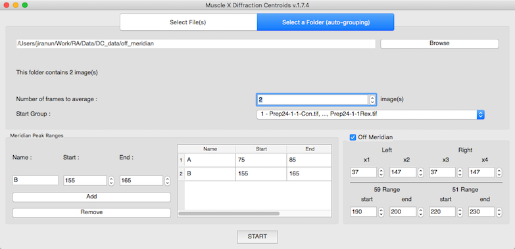This screenshot has width=515, height=249.
Task: Switch to the Select File(s) tab
Action: pos(189,22)
